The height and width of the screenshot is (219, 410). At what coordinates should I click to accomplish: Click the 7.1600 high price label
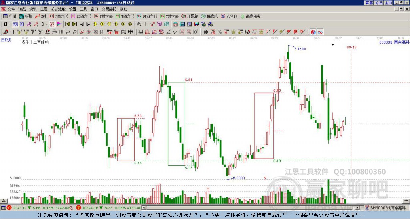click(300, 48)
